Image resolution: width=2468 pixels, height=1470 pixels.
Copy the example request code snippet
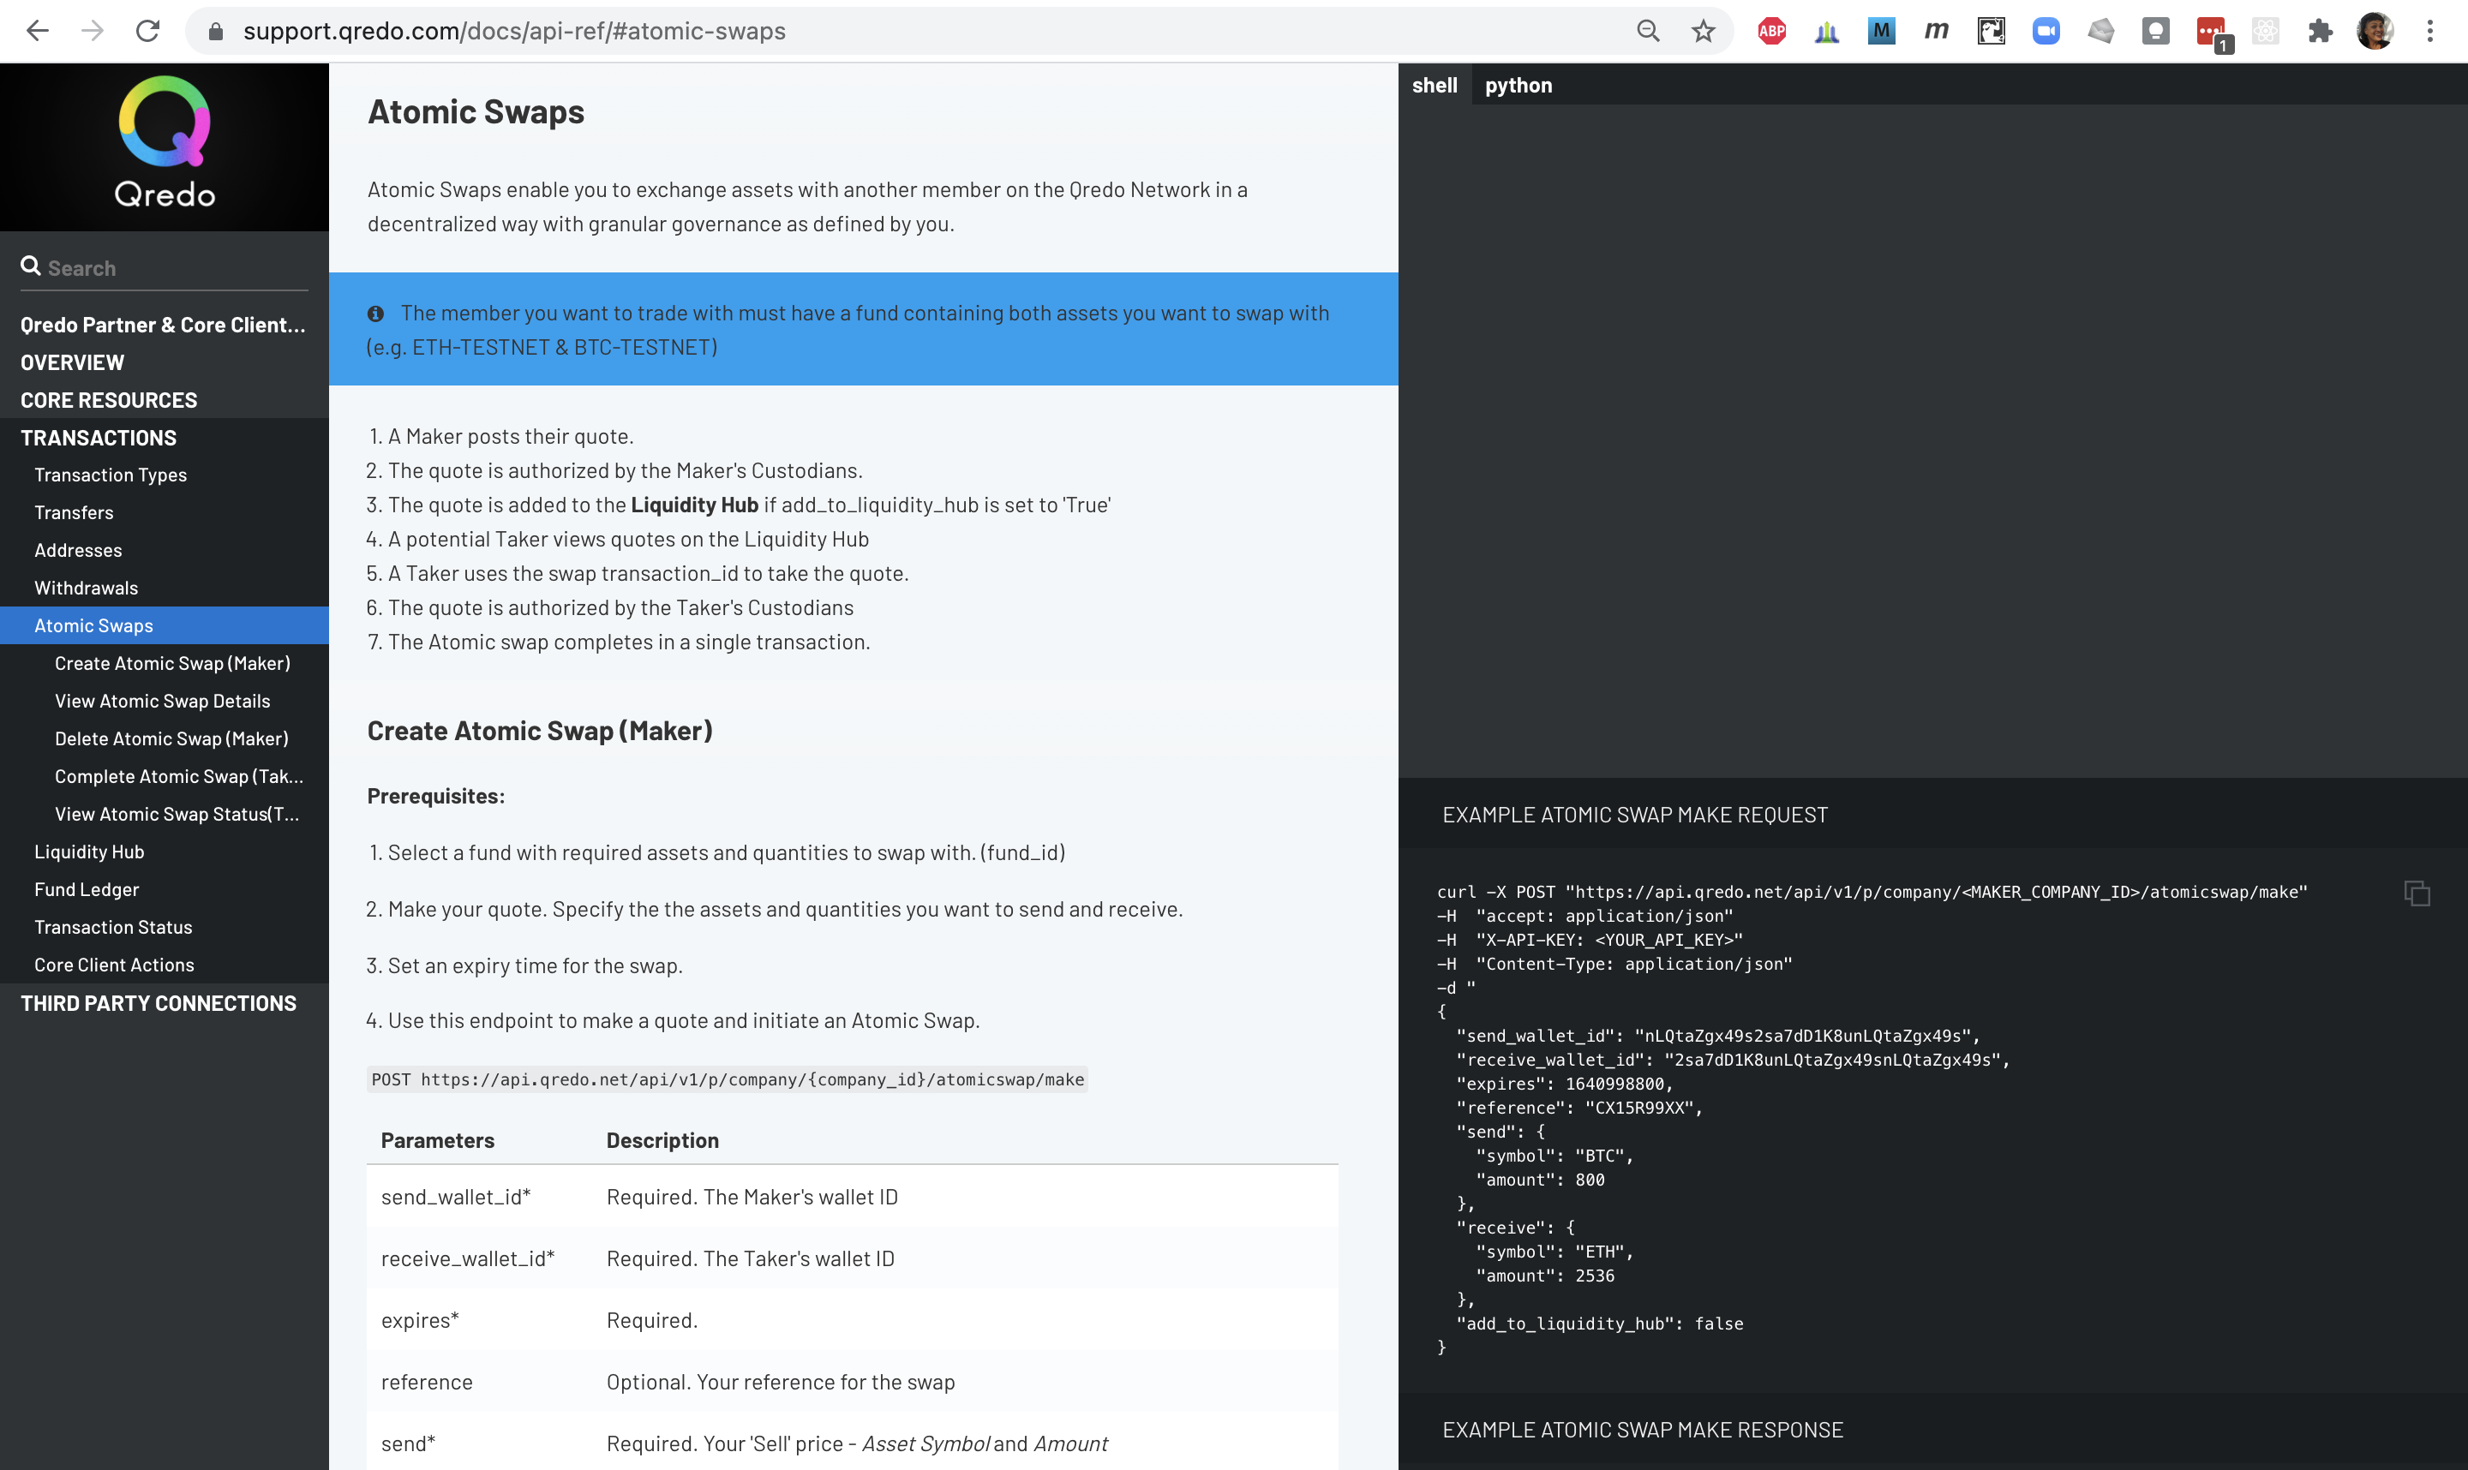tap(2417, 893)
